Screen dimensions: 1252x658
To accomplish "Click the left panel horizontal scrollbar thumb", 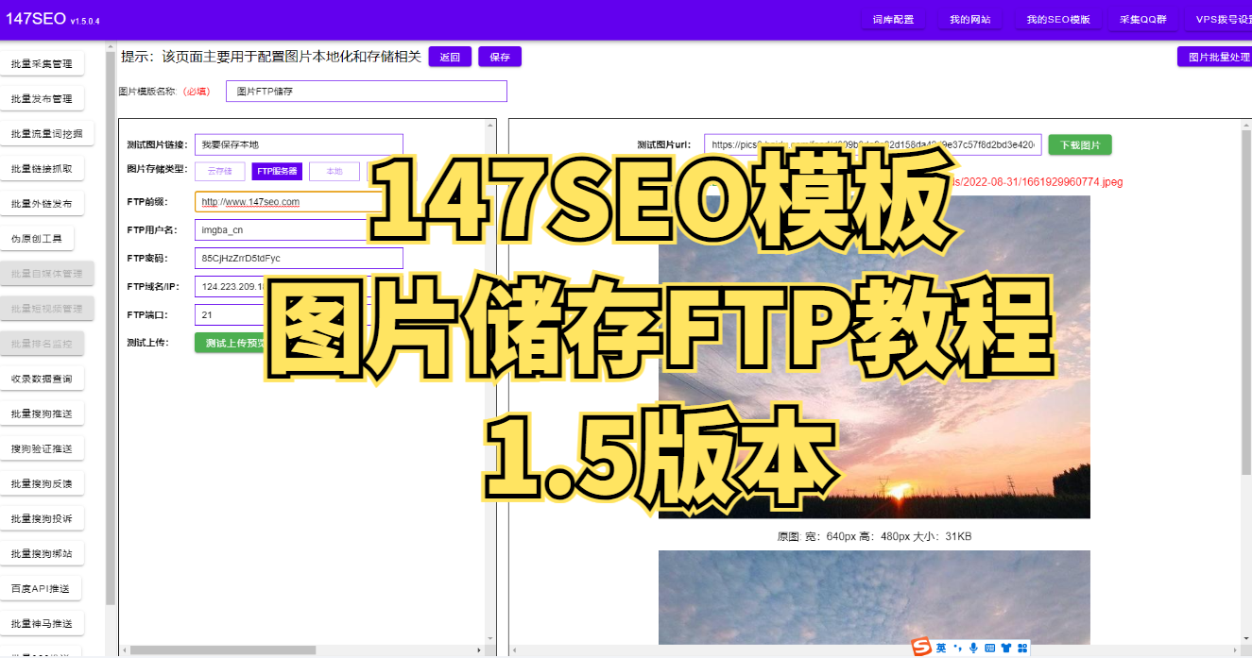I will 223,650.
